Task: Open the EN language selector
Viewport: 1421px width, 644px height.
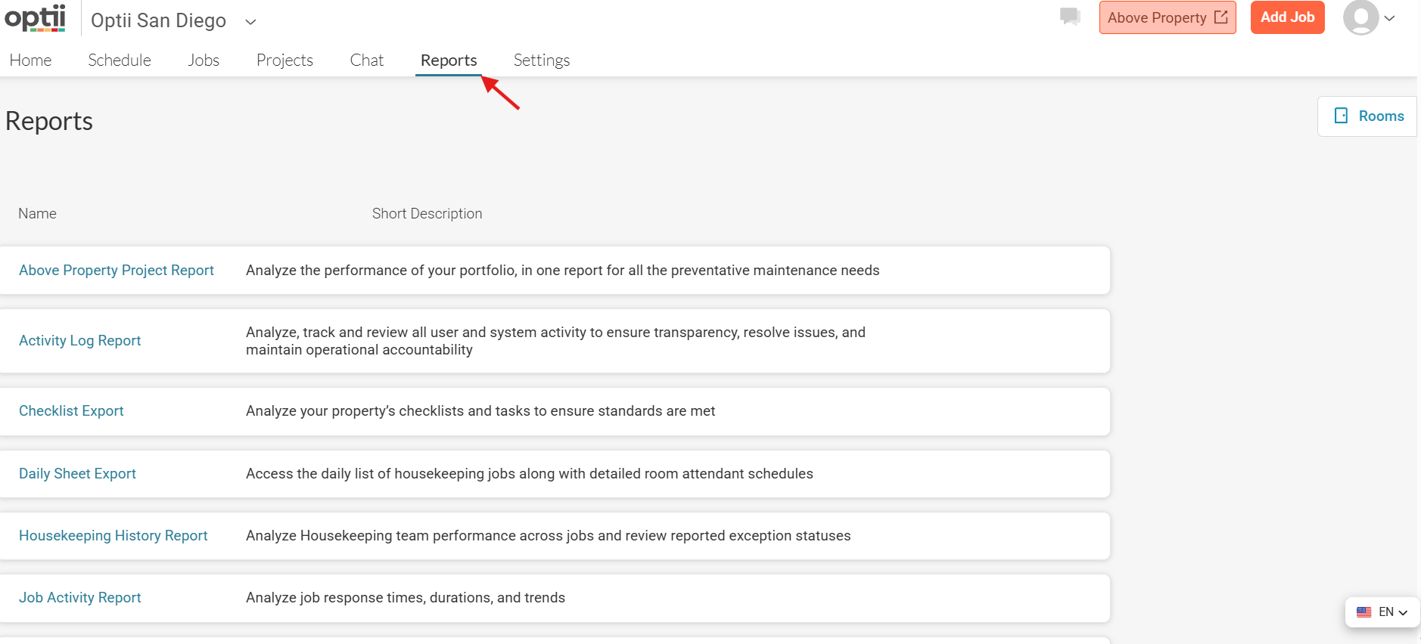Action: [x=1382, y=612]
